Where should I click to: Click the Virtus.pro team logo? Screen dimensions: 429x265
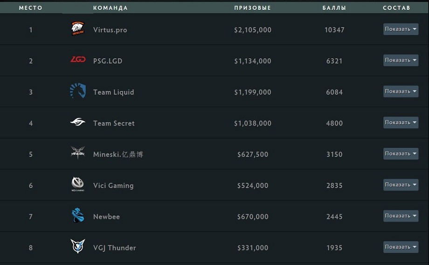coord(78,28)
